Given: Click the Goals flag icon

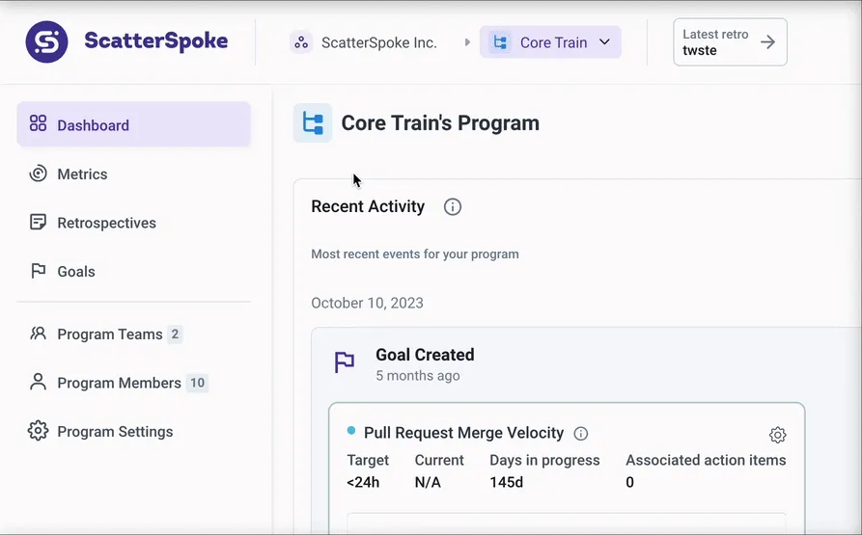Looking at the screenshot, I should pyautogui.click(x=39, y=272).
